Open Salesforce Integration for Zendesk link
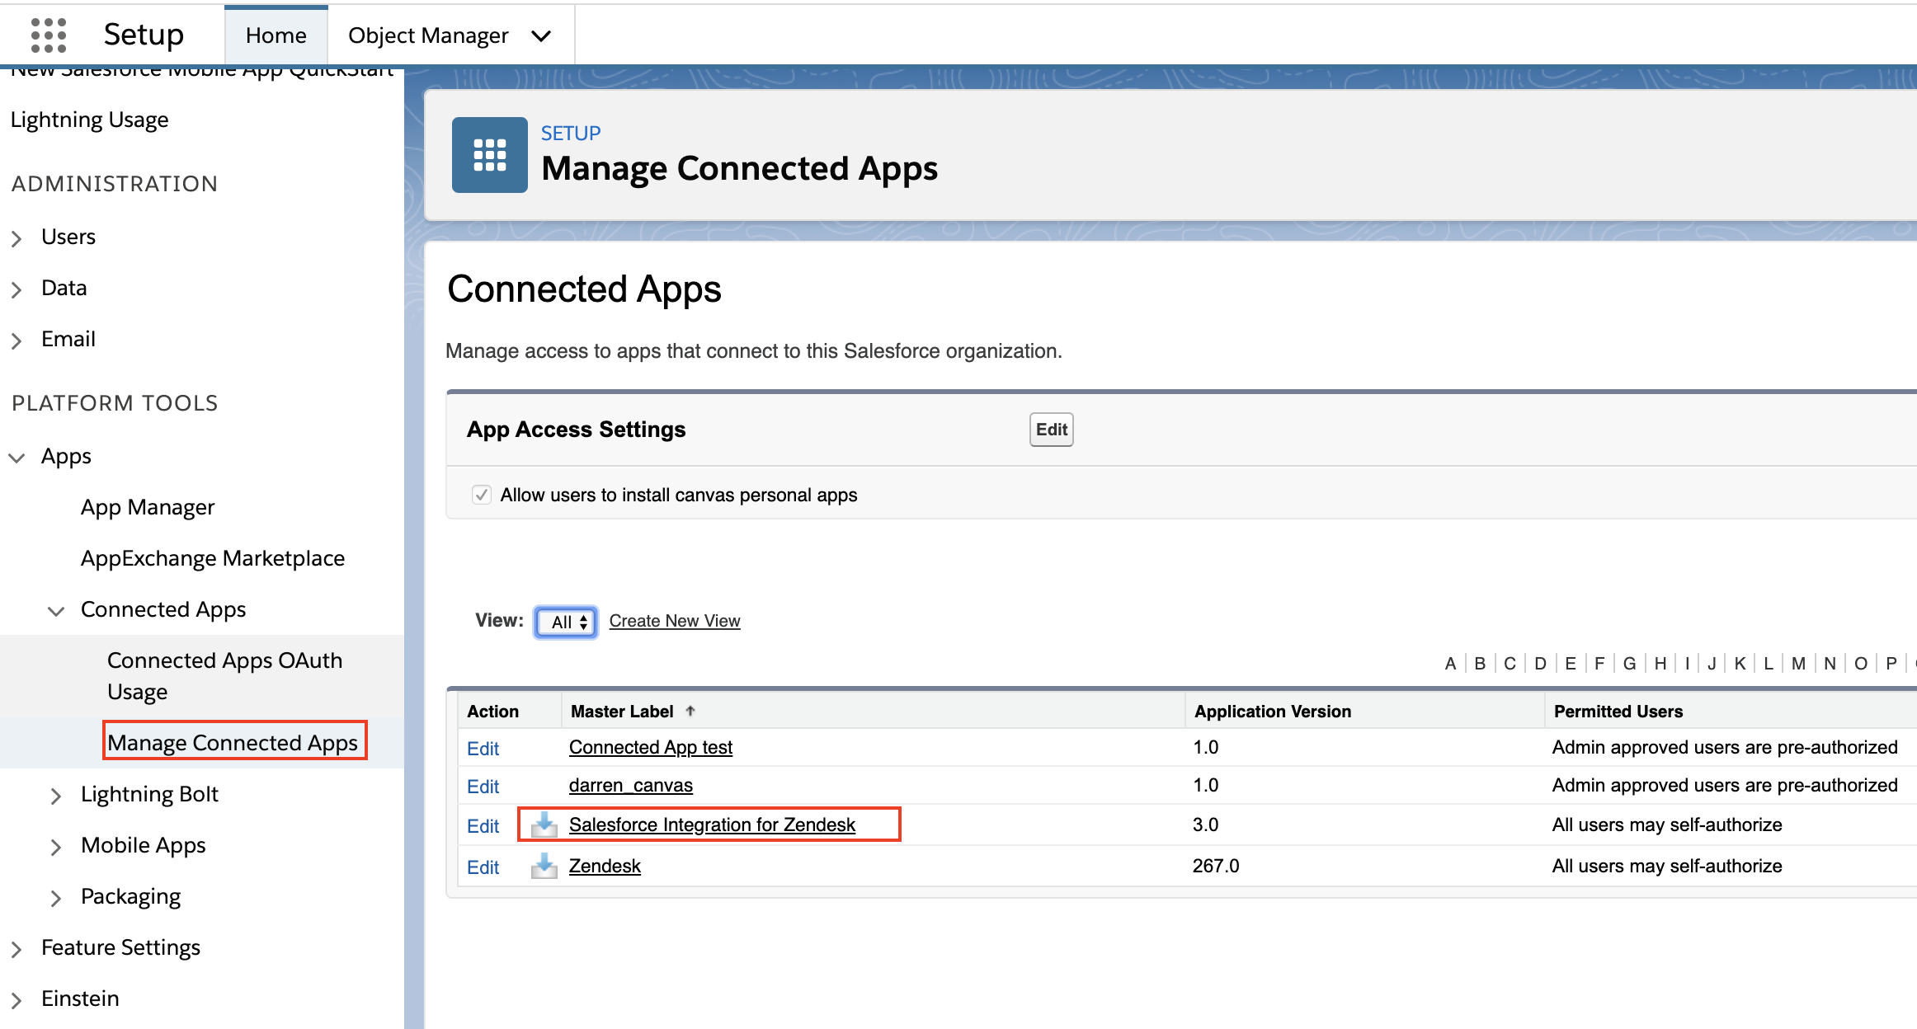Screen dimensions: 1917x1029 tap(712, 825)
